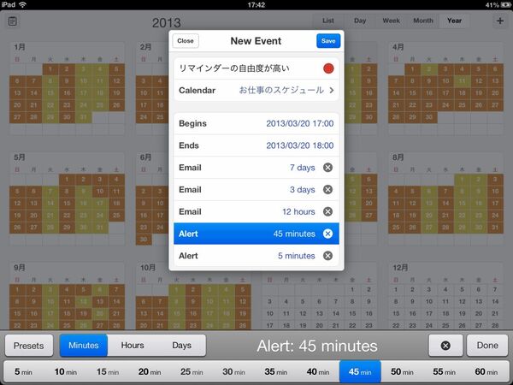Viewport: 513px width, 385px height.
Task: Select the Alert 5 minutes row
Action: click(x=256, y=256)
